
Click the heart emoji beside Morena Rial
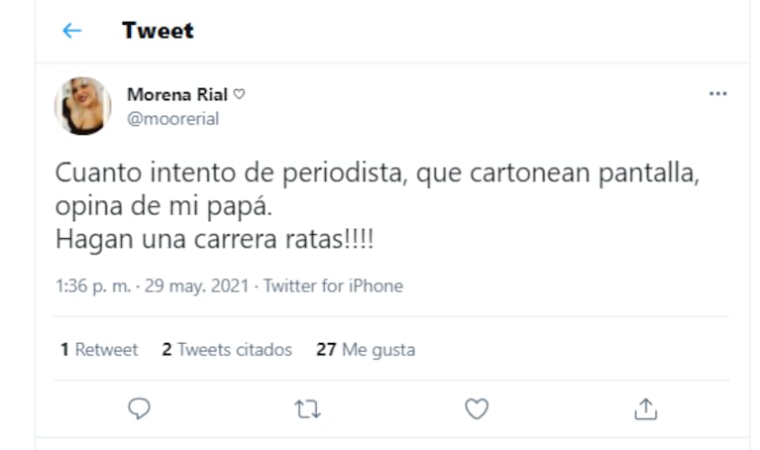tap(240, 95)
